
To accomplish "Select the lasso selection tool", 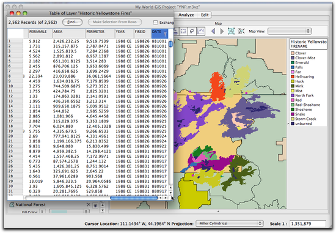I will 192,31.
